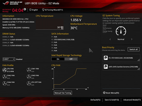Click the Motherboard Temperature 30°C value
This screenshot has width=142, height=106.
[74, 28]
